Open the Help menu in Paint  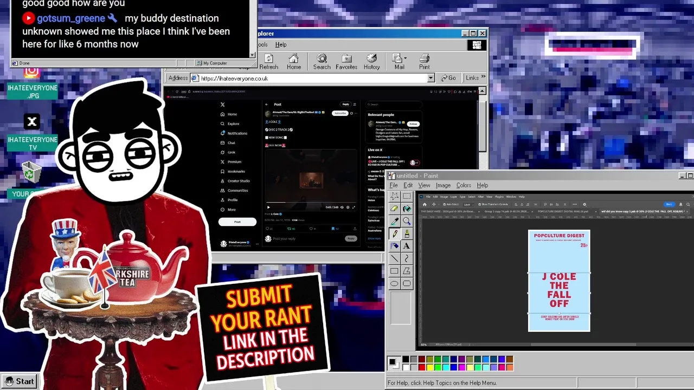[482, 185]
